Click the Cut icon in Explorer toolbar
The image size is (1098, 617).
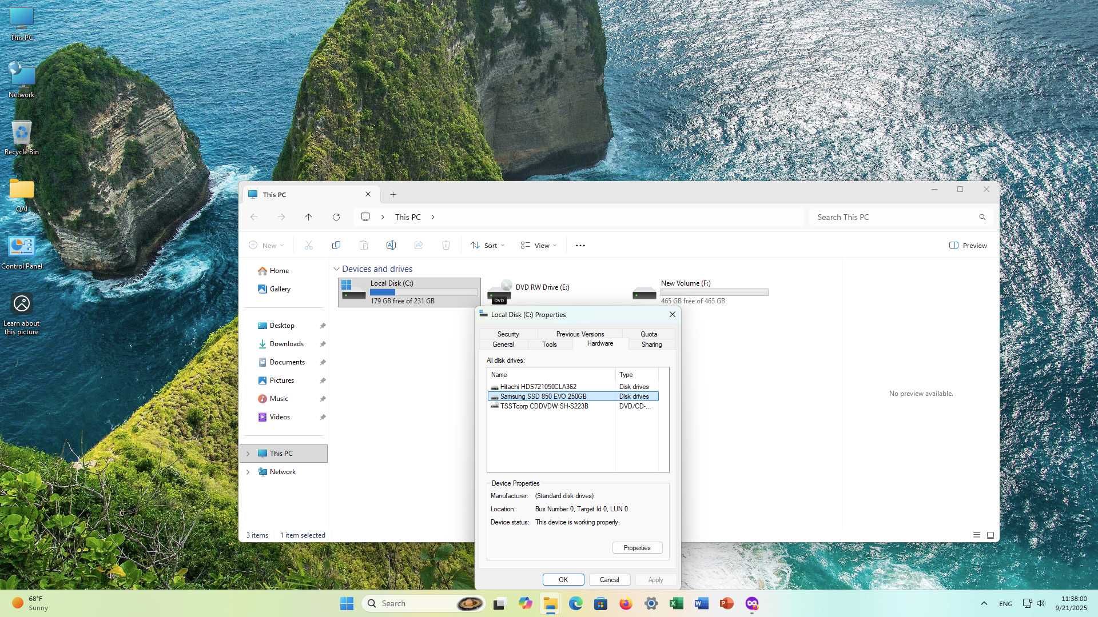coord(309,245)
